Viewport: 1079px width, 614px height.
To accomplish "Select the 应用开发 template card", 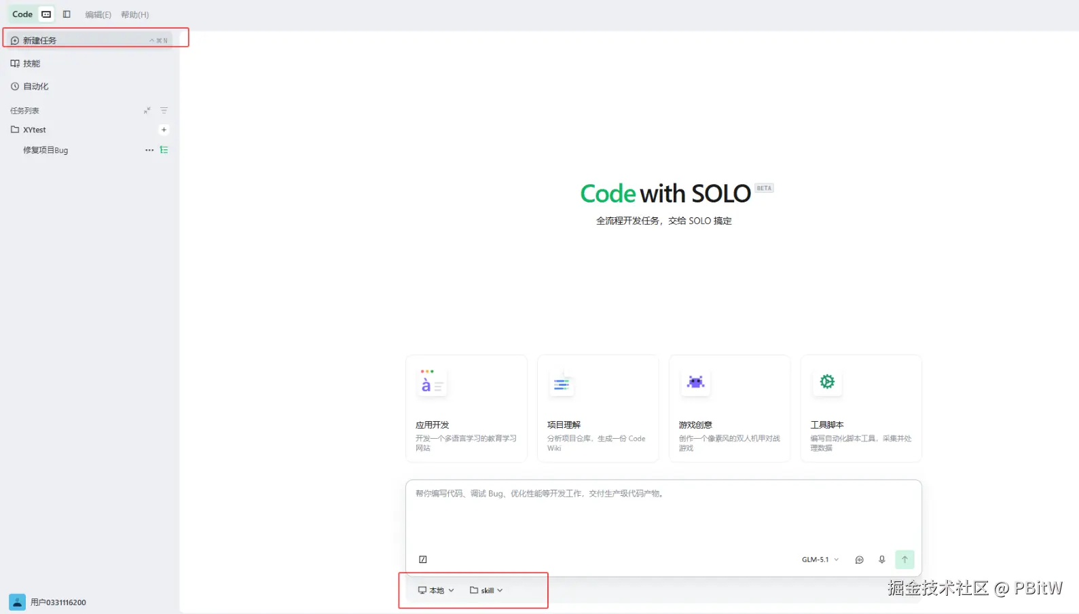I will click(x=467, y=409).
